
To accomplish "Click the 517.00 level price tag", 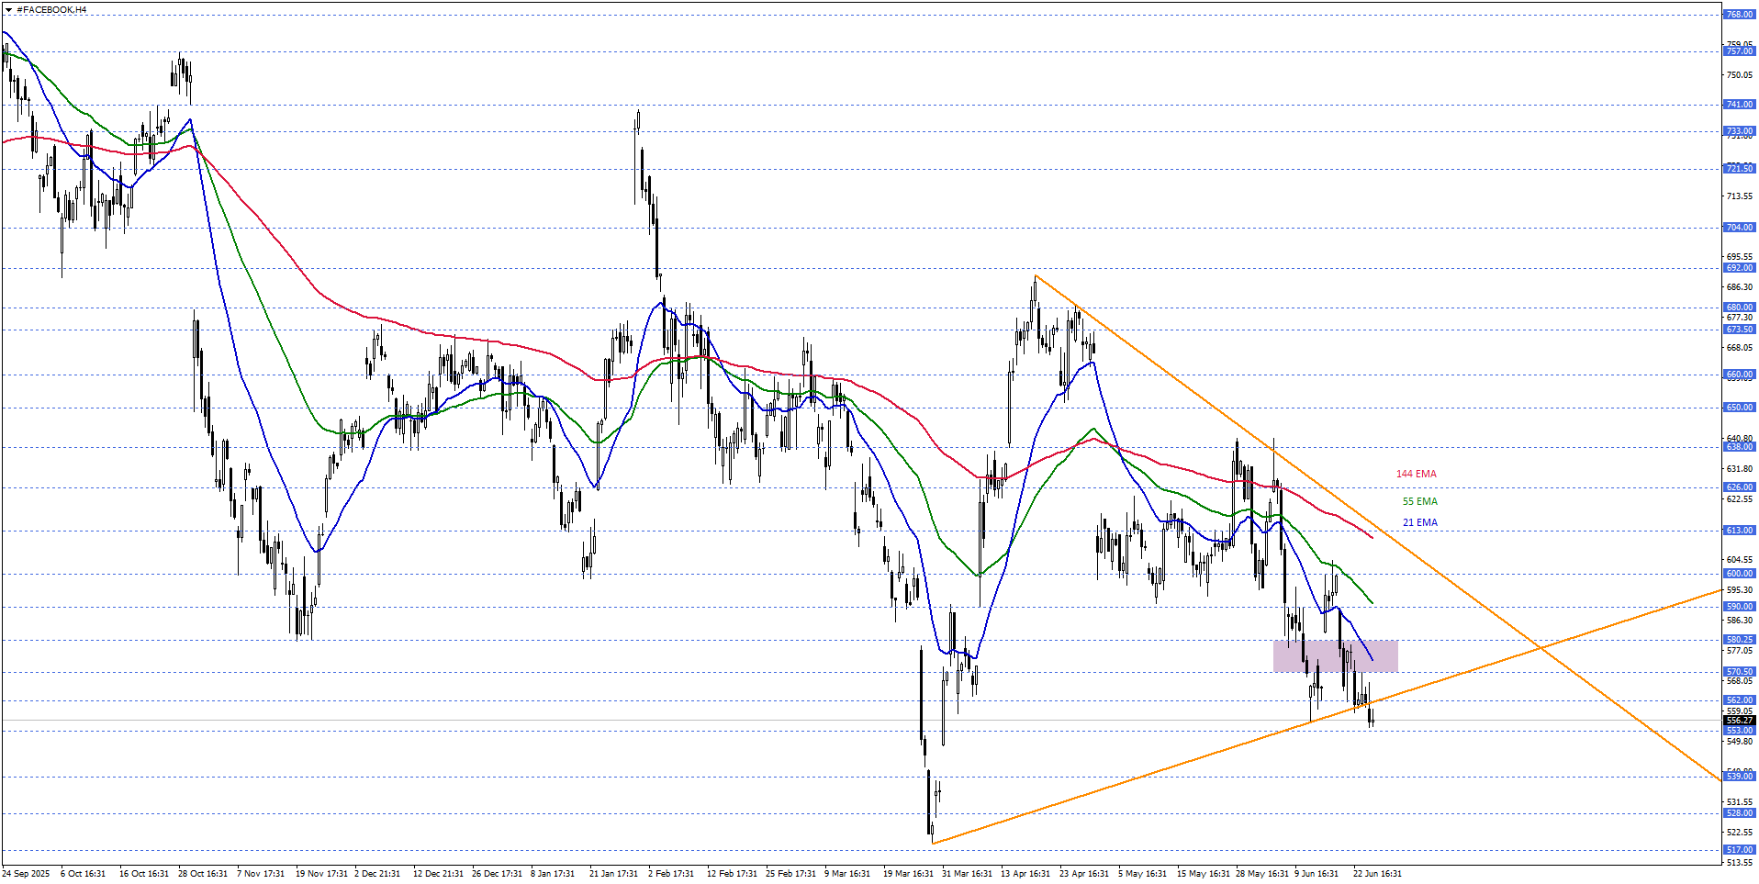I will click(1740, 850).
